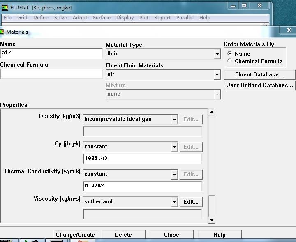This screenshot has width=296, height=242.
Task: Minimize the FLUENT main window
Action: point(233,6)
